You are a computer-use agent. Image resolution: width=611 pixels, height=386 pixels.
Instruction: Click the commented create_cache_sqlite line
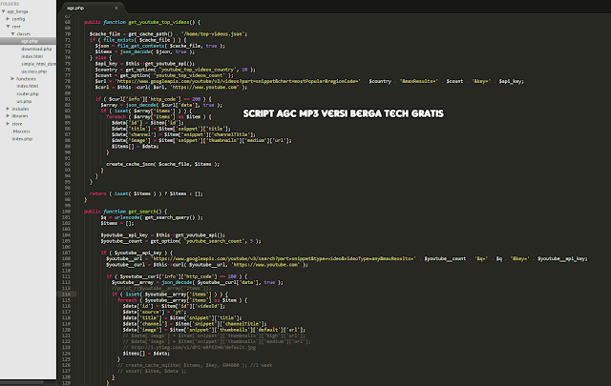click(x=195, y=365)
